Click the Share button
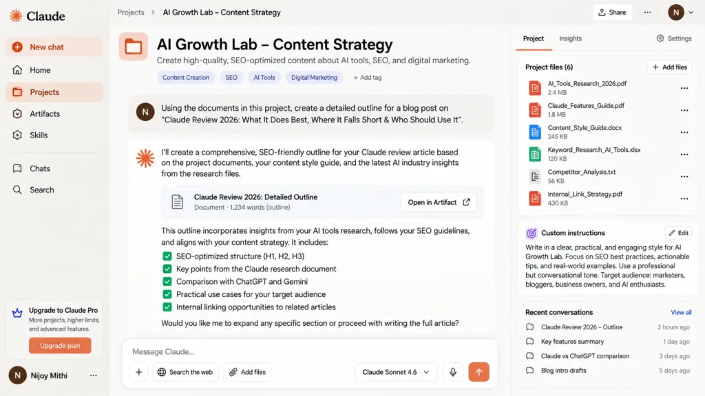Image resolution: width=705 pixels, height=396 pixels. click(x=612, y=12)
